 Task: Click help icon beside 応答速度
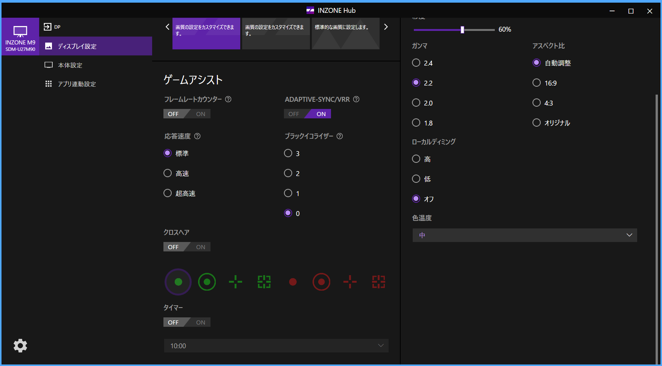point(197,136)
